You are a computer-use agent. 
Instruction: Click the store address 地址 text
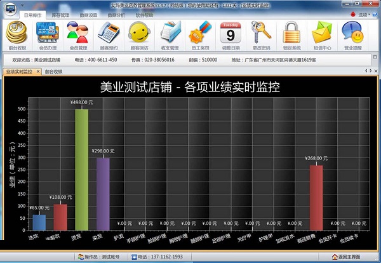pyautogui.click(x=274, y=60)
